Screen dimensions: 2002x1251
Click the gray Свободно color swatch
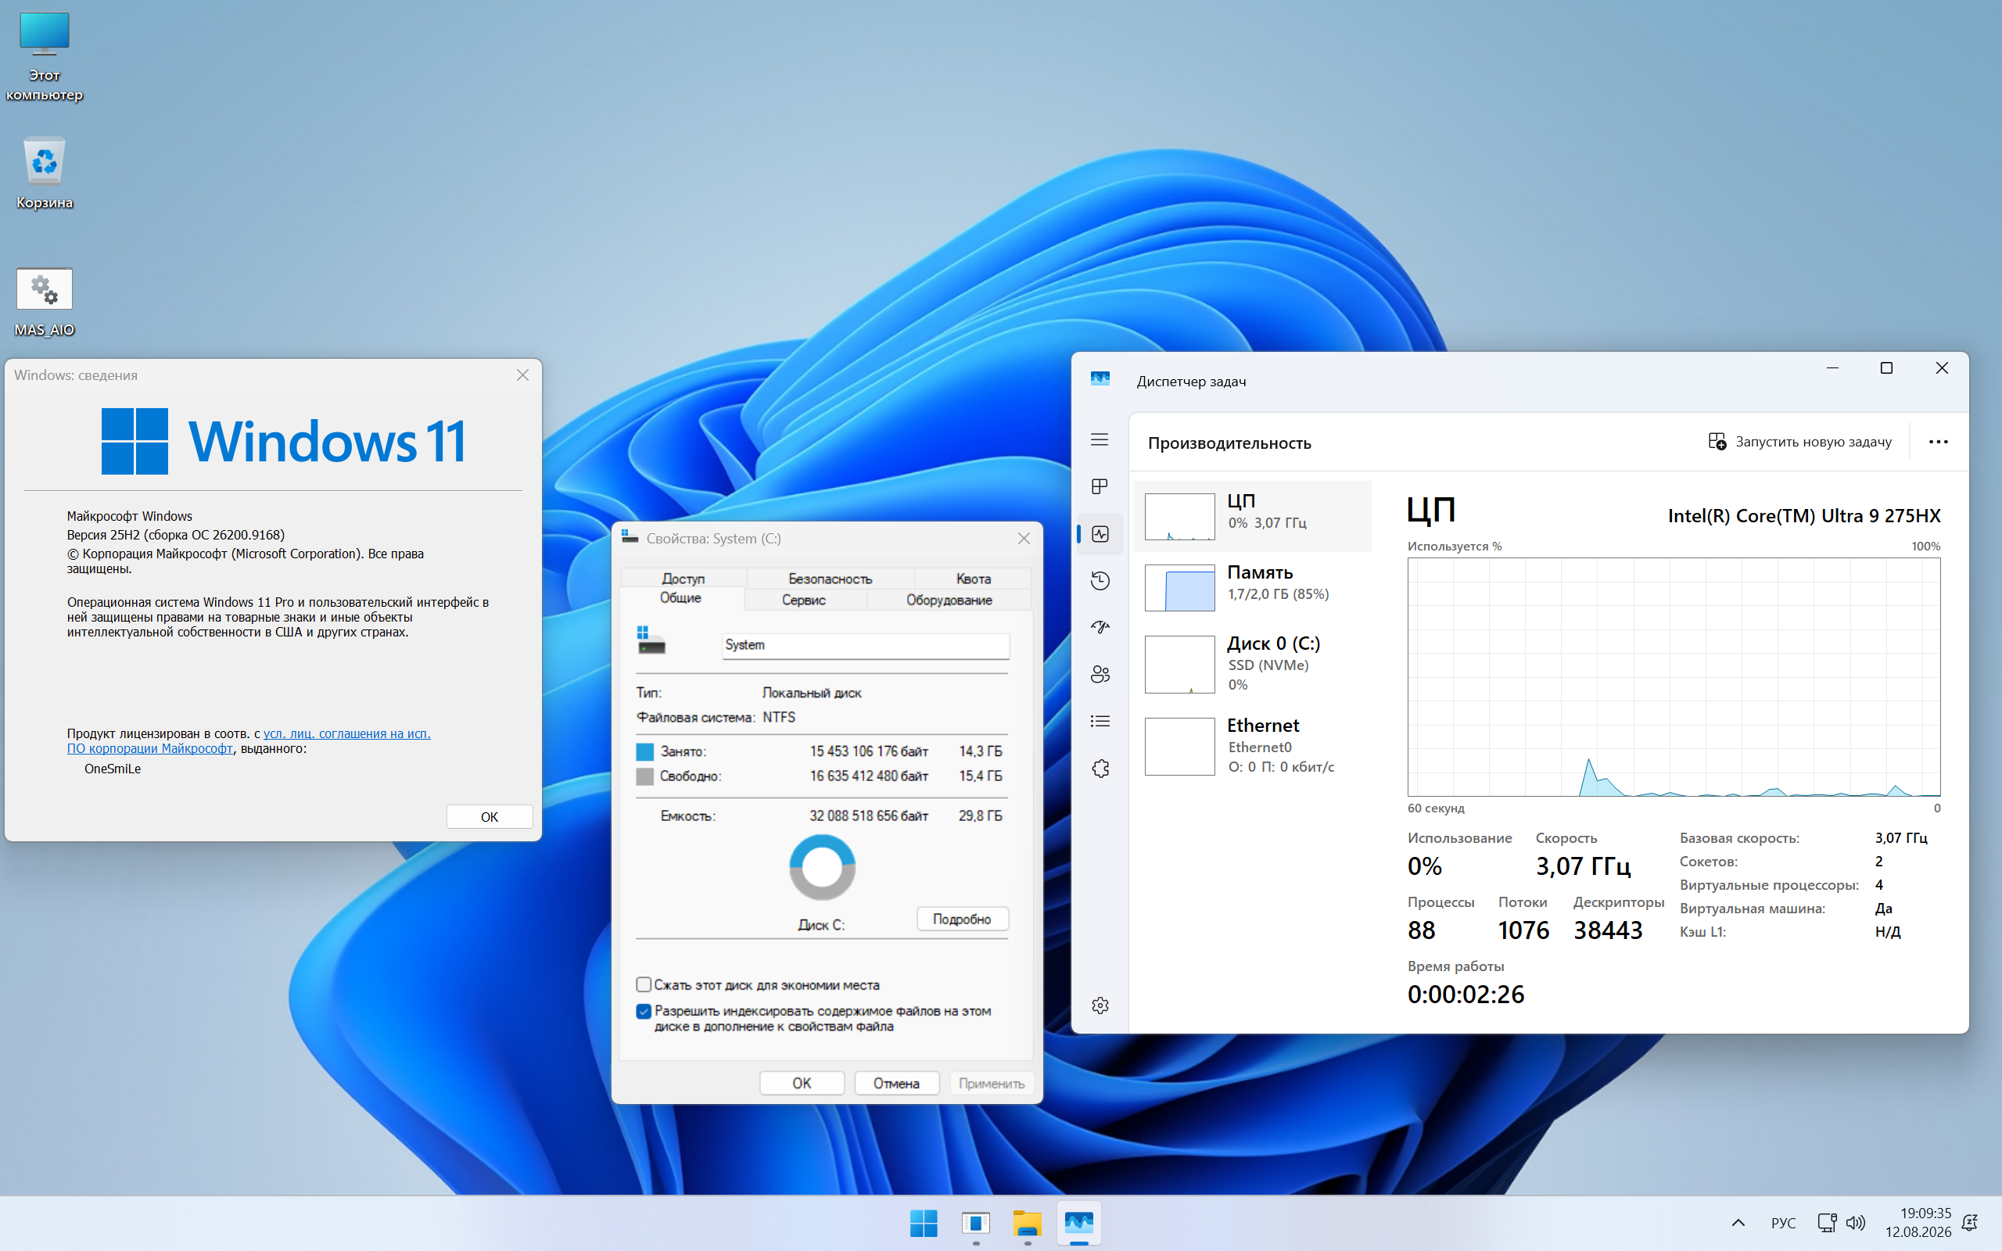tap(644, 776)
